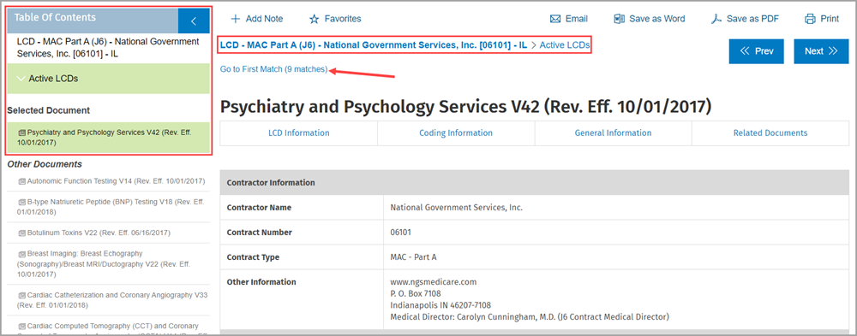
Task: Open the General Information tab
Action: [x=614, y=133]
